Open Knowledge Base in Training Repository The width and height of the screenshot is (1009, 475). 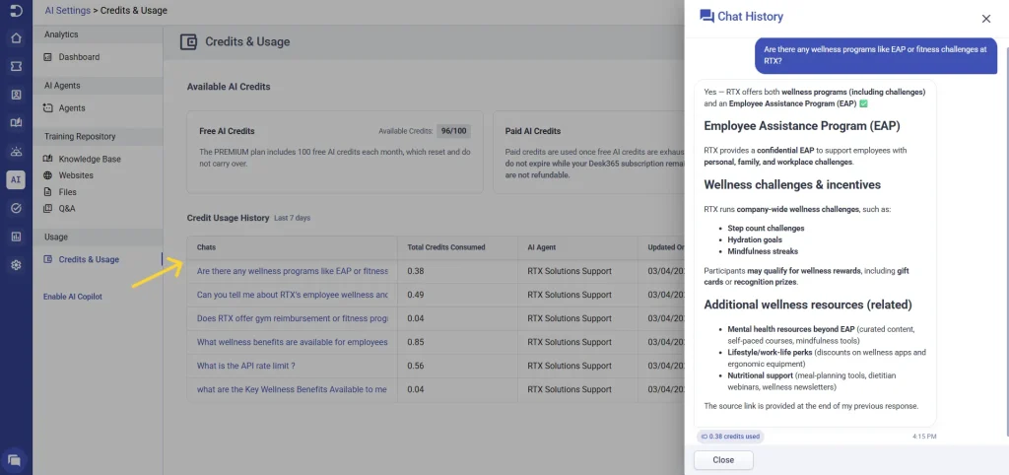point(89,159)
